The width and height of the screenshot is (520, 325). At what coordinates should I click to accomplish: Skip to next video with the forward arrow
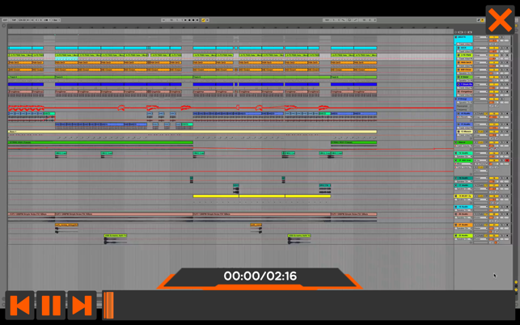(x=82, y=305)
